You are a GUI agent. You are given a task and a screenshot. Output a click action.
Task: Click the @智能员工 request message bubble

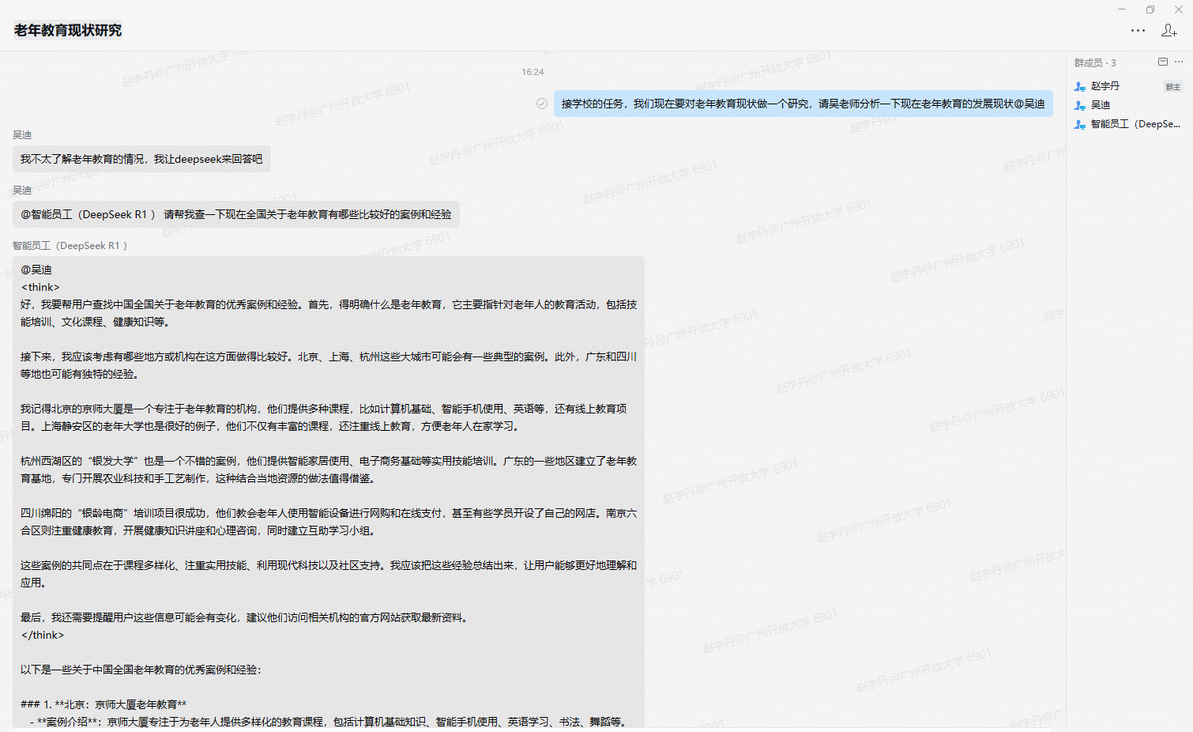(x=235, y=214)
